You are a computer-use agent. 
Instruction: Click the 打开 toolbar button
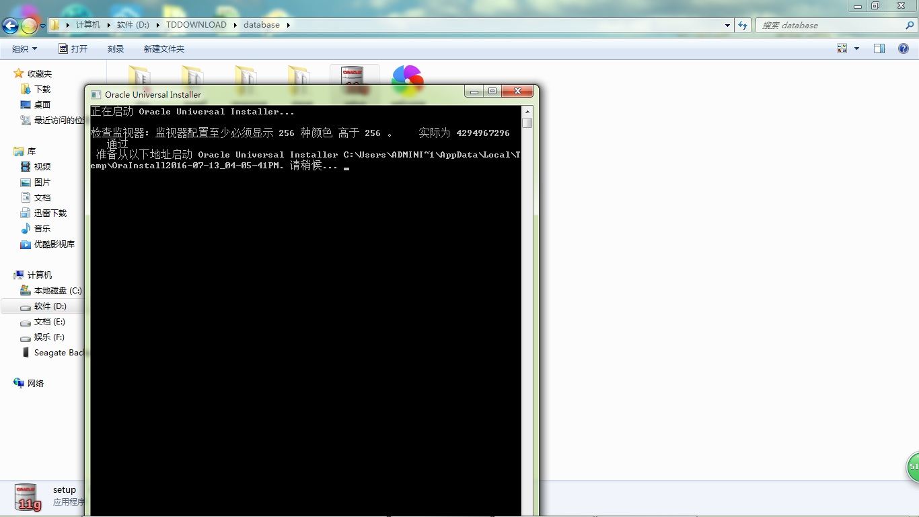[73, 48]
